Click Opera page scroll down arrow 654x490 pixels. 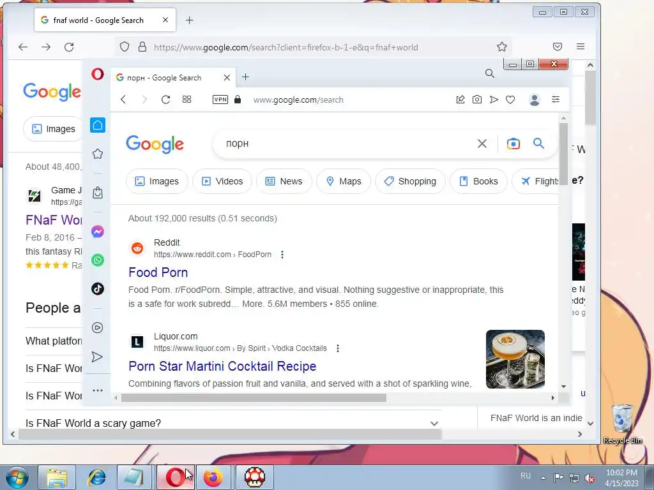click(x=563, y=387)
